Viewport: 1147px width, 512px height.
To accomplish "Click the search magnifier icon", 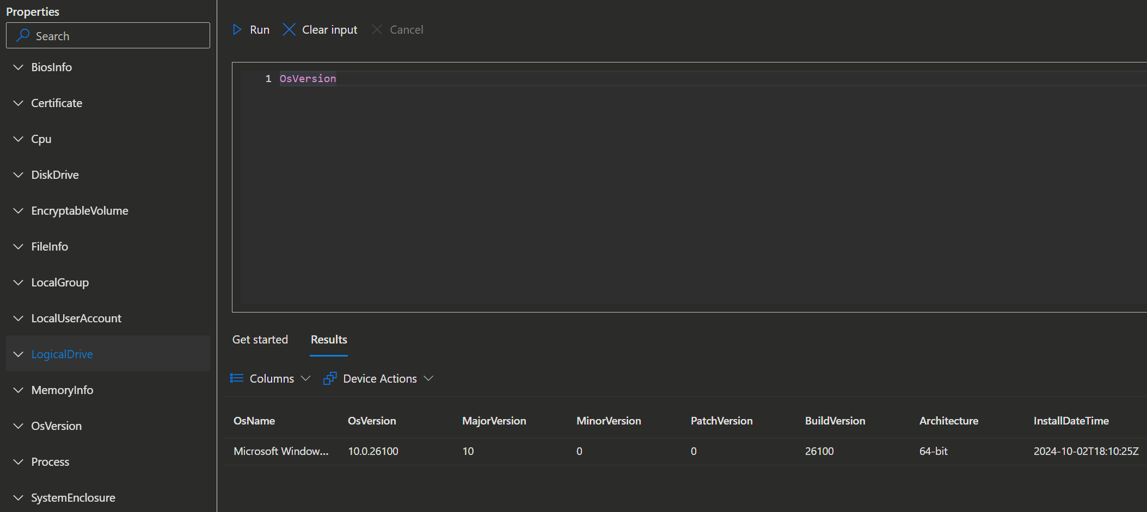I will (23, 35).
